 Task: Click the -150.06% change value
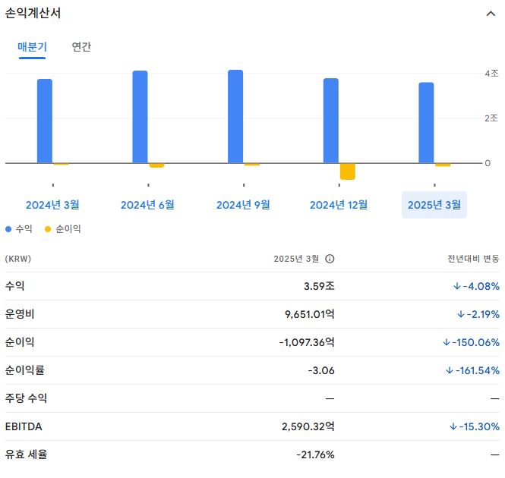pyautogui.click(x=471, y=342)
